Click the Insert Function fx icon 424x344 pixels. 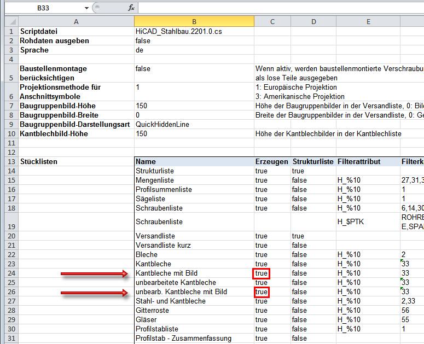[x=131, y=8]
